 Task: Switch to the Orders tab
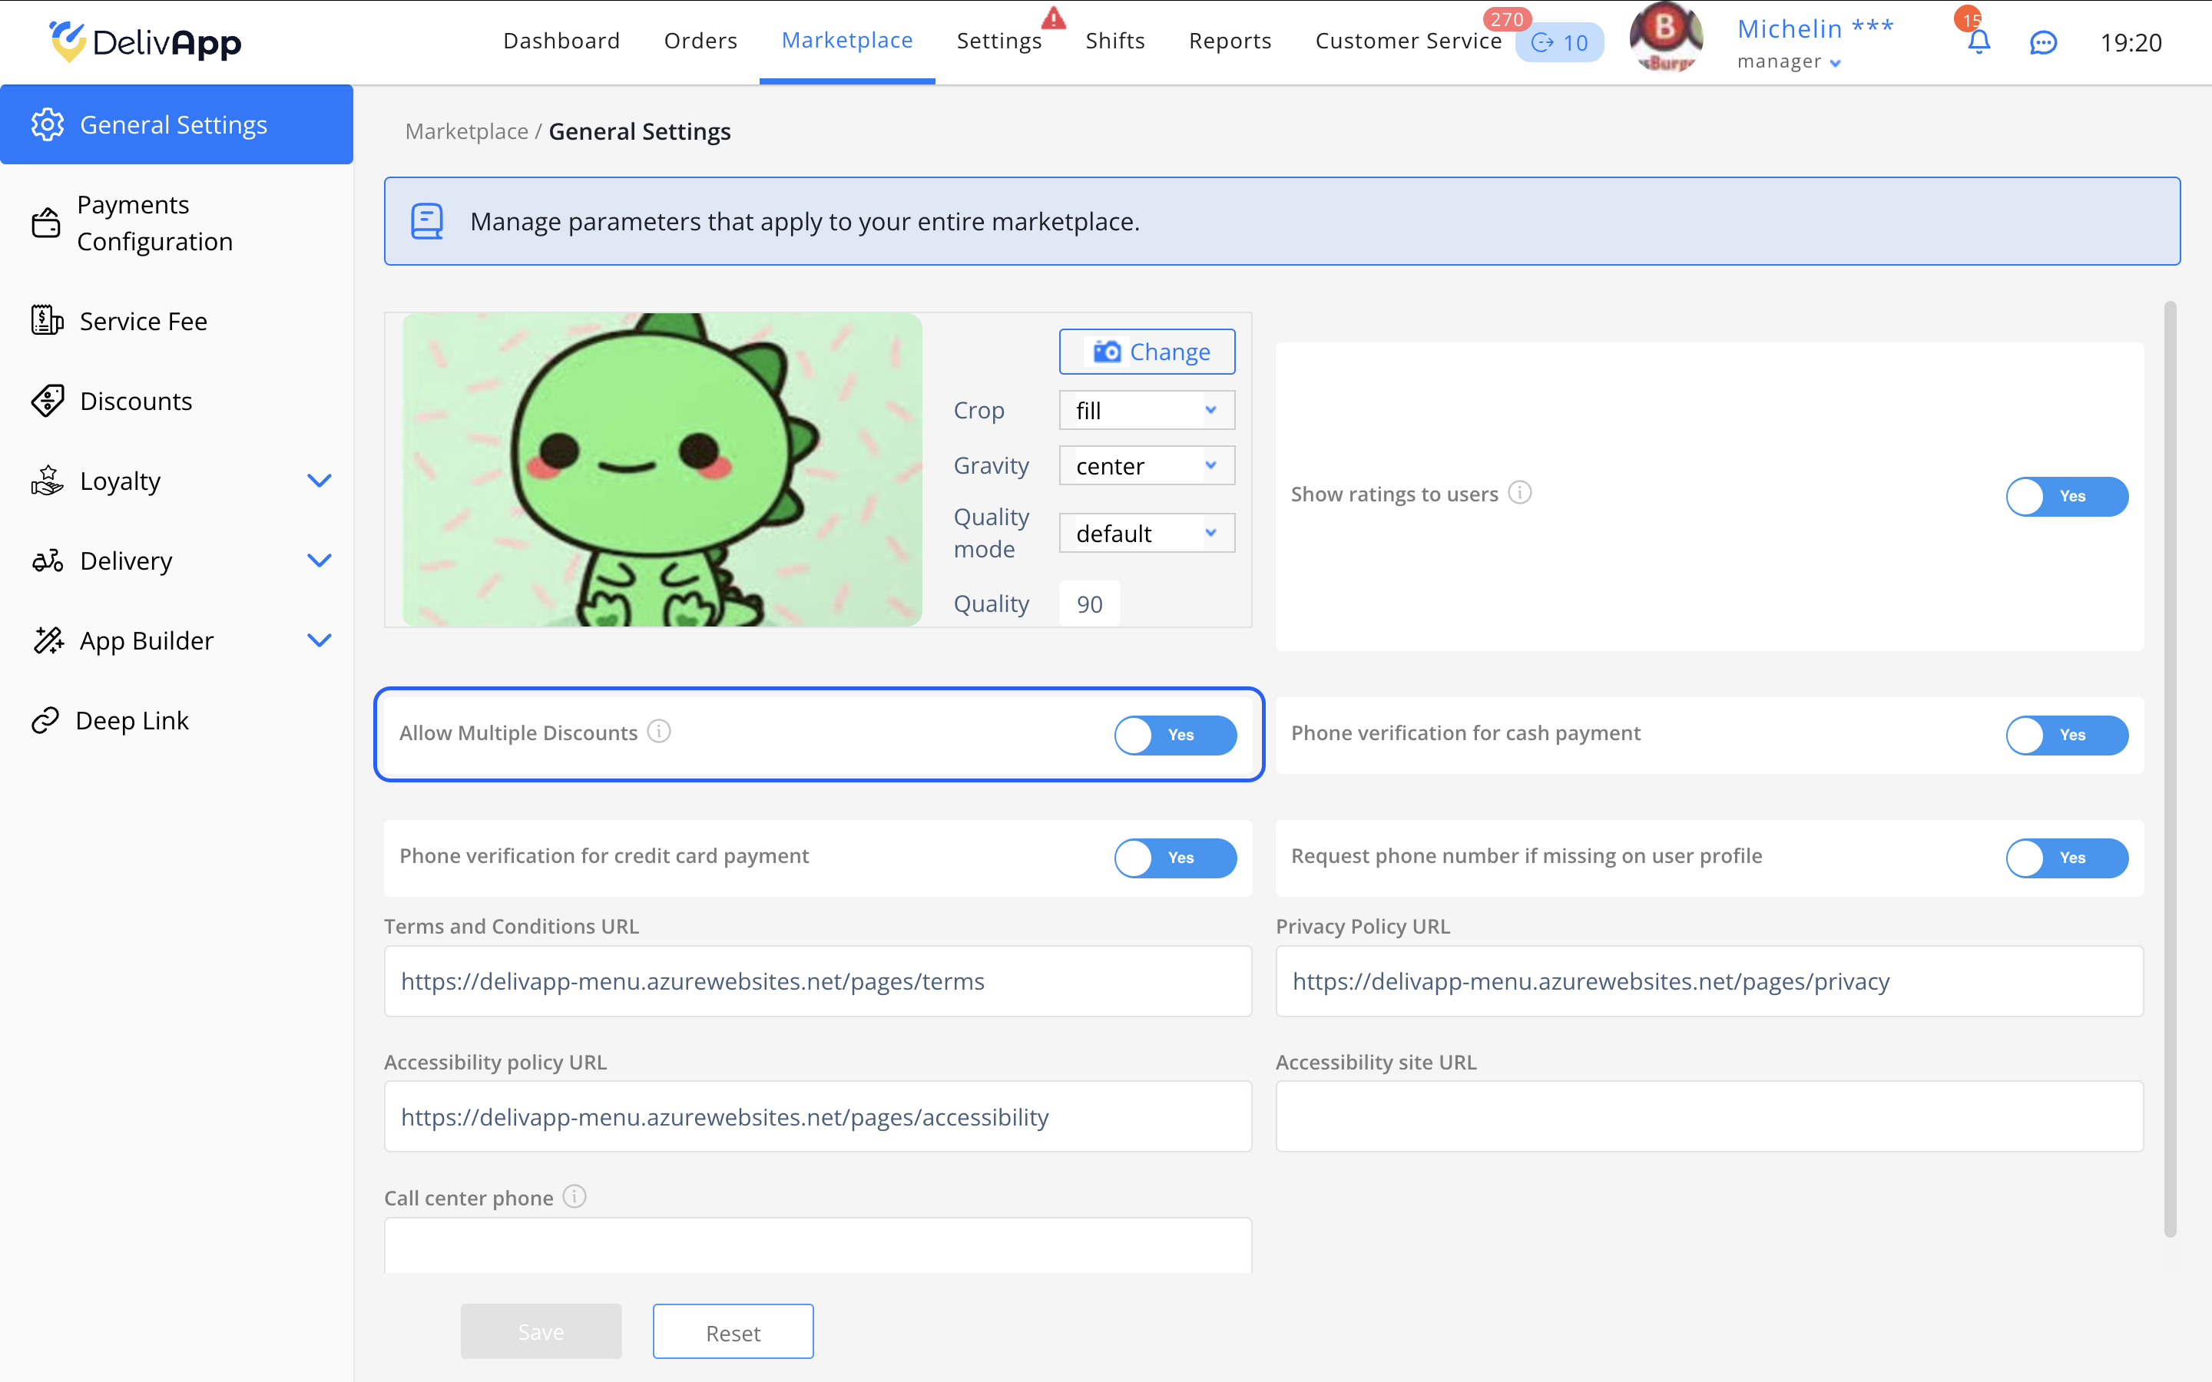pyautogui.click(x=700, y=41)
